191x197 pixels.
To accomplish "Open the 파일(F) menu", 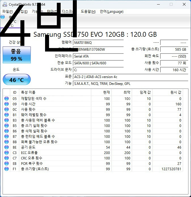I will pyautogui.click(x=7, y=12).
